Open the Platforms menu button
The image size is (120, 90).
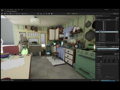pos(75,13)
